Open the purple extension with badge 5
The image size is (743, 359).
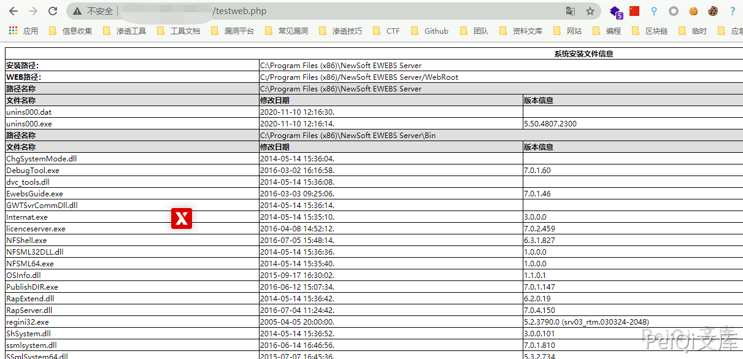point(615,11)
